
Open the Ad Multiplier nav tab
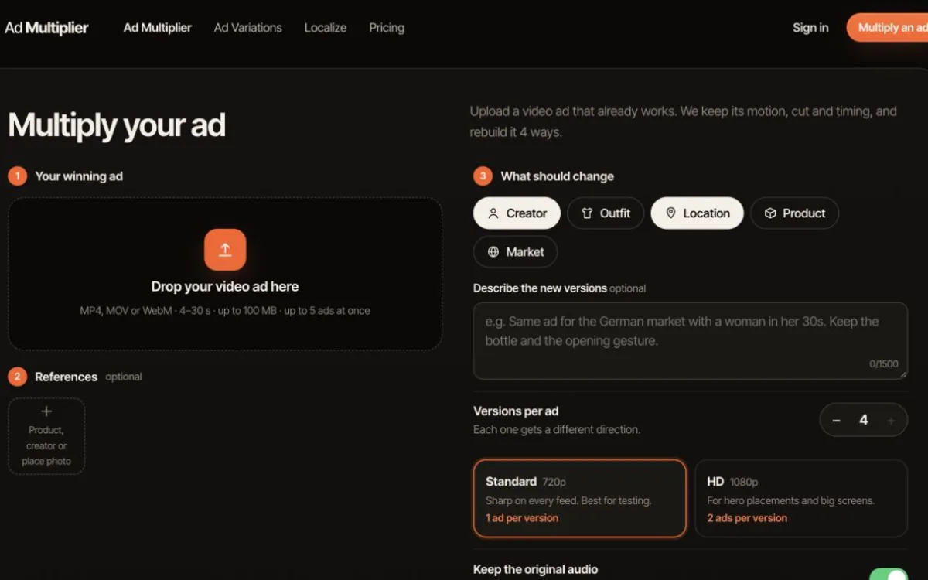coord(158,28)
